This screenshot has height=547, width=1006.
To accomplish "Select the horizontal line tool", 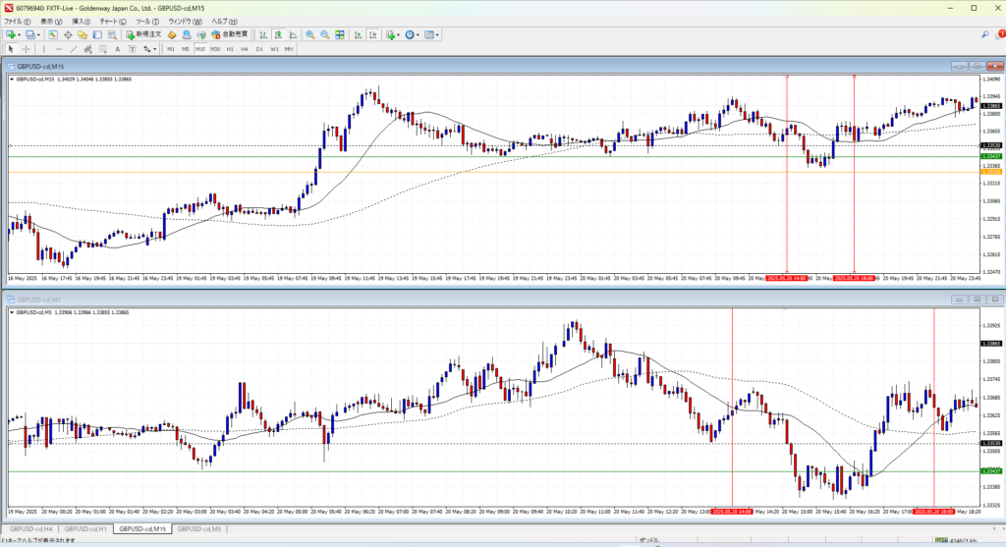I will [60, 48].
